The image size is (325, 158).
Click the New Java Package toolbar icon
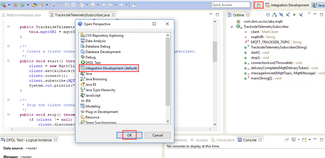click(x=16, y=5)
